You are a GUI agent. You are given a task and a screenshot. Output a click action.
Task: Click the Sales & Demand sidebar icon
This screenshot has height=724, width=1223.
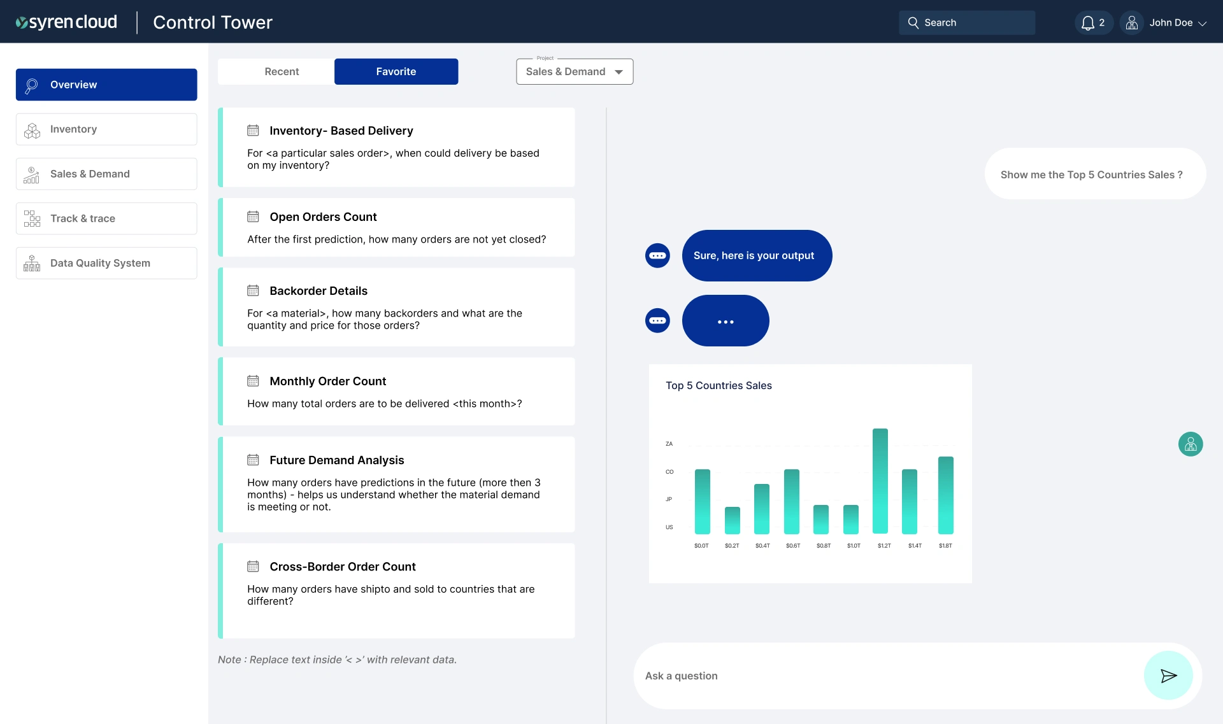[x=32, y=173]
